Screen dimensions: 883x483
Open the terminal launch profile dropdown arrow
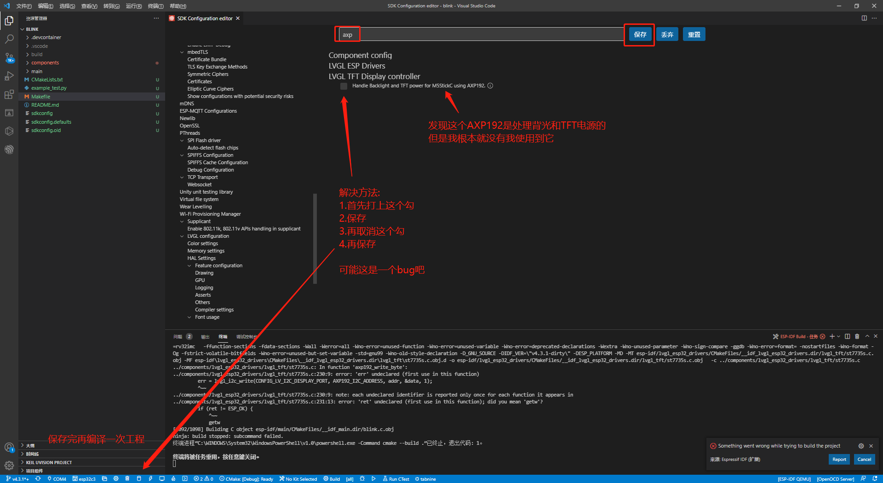tap(839, 336)
